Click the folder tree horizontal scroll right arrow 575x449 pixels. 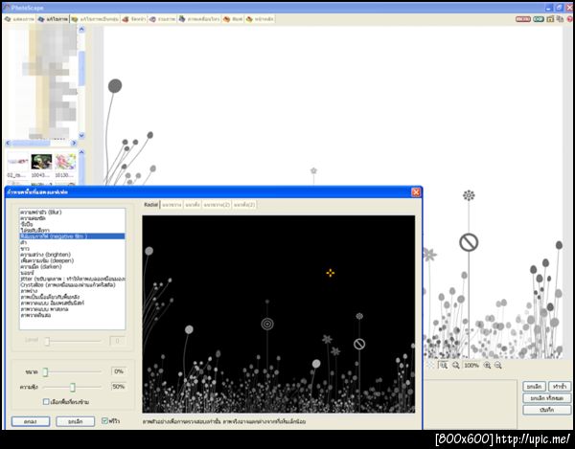pos(74,143)
